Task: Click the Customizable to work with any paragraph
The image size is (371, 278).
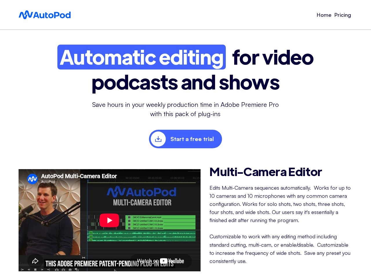Action: (x=280, y=249)
